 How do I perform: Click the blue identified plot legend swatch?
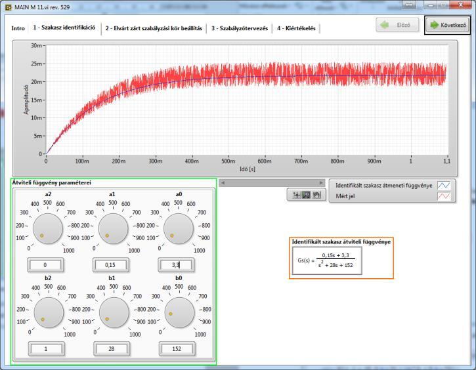(x=444, y=185)
